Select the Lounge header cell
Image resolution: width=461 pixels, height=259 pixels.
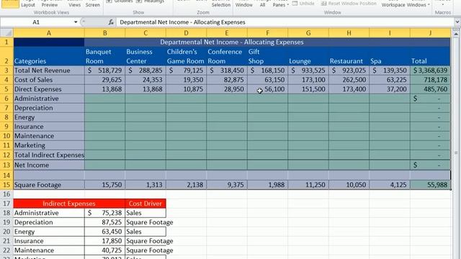pyautogui.click(x=308, y=56)
